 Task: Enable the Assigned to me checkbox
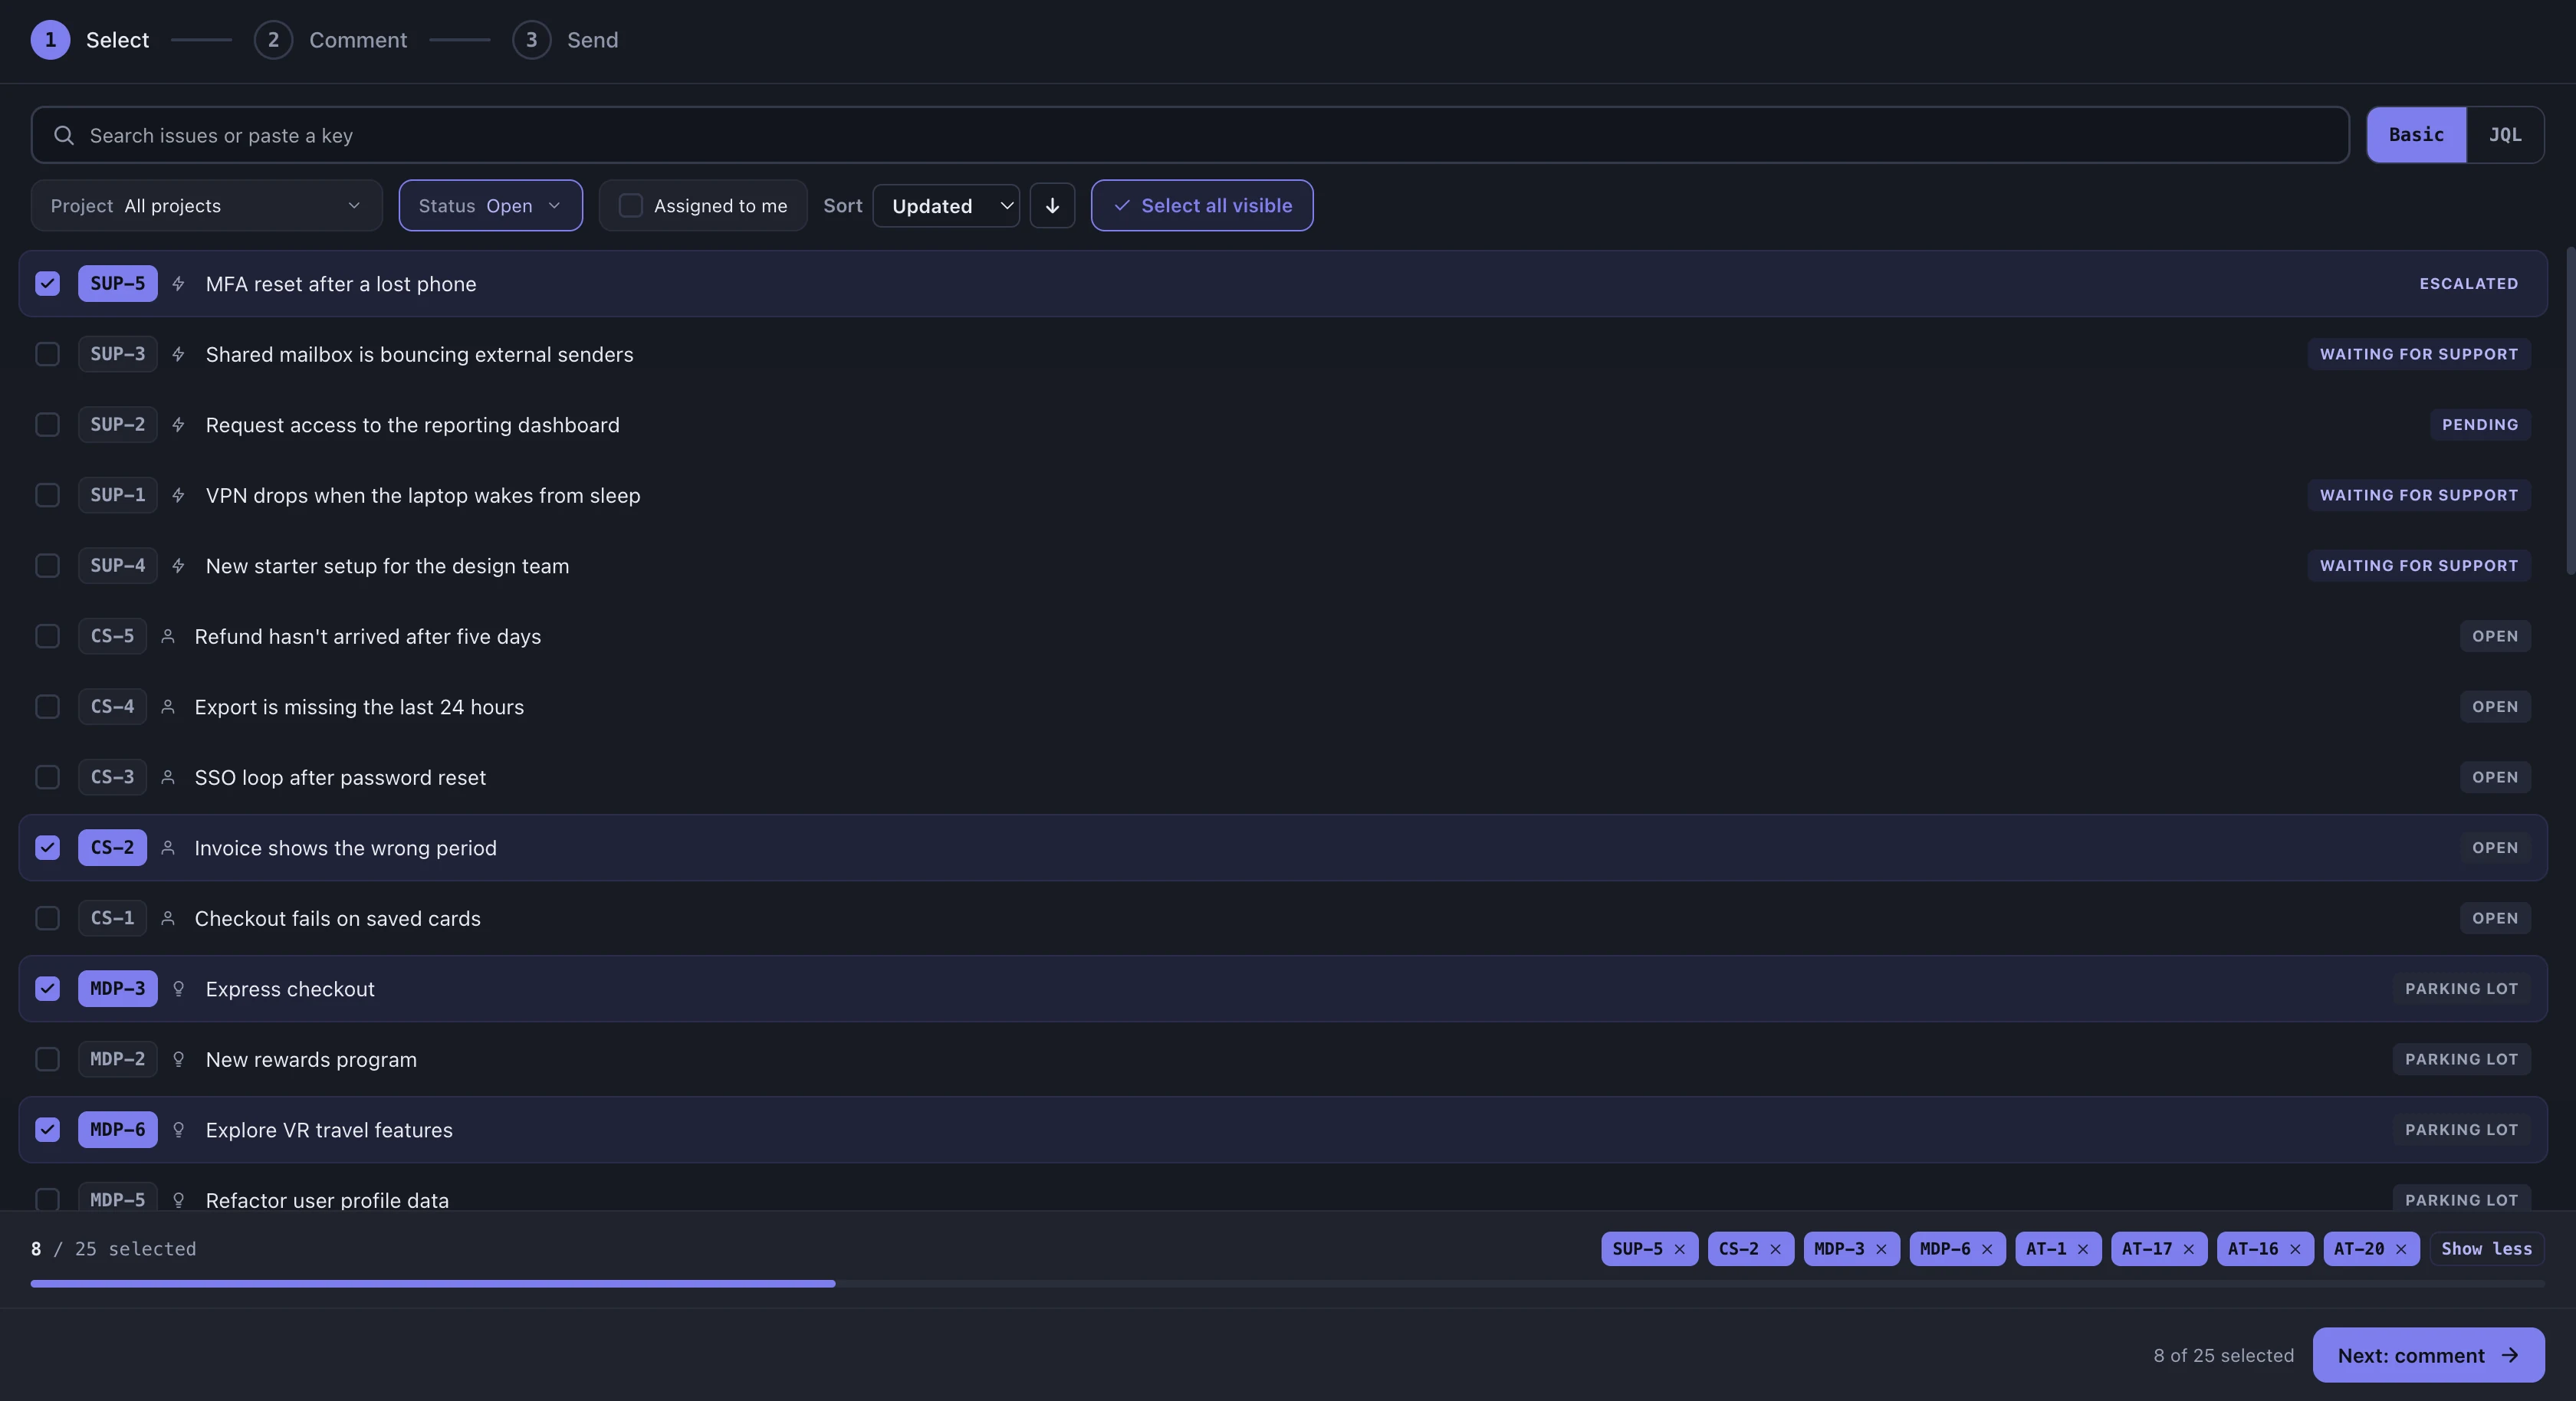[x=630, y=205]
